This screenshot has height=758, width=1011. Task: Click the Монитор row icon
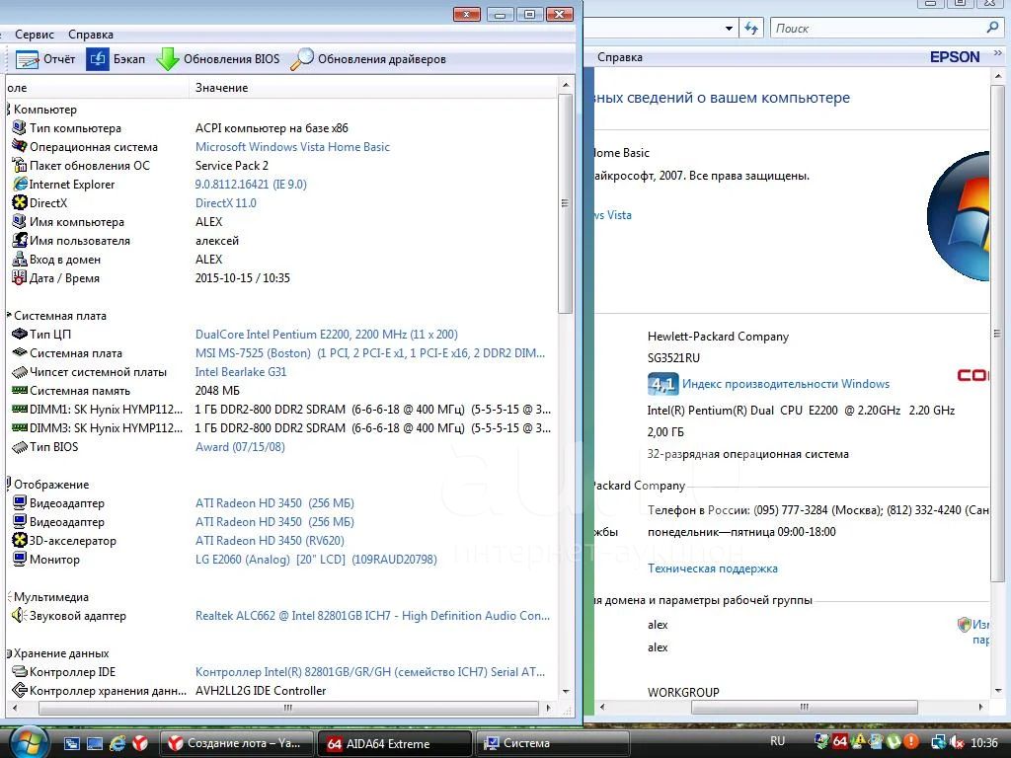click(20, 559)
